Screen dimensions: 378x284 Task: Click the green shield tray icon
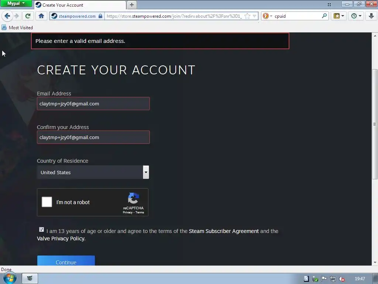tap(315, 279)
